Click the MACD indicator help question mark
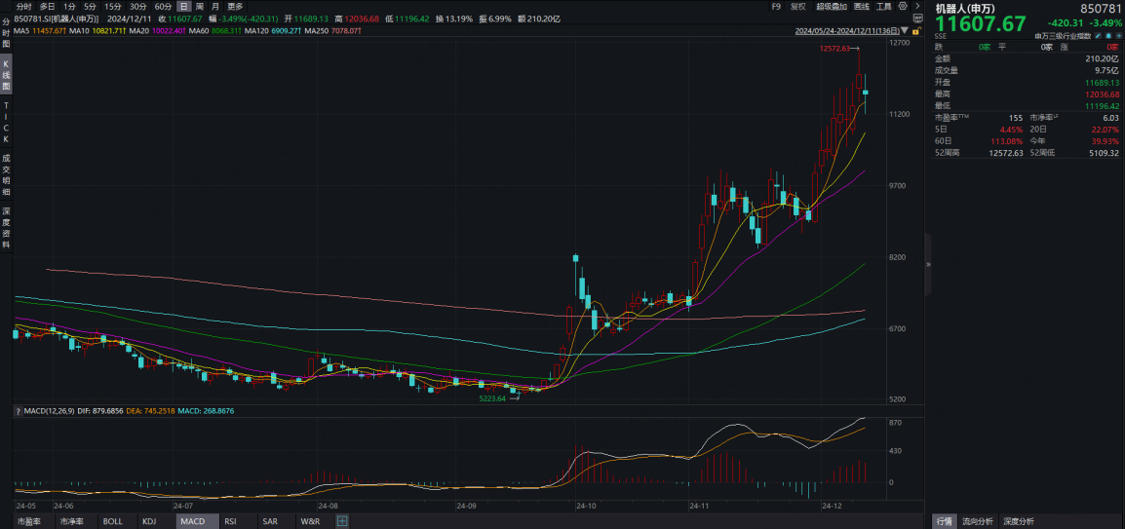This screenshot has width=1125, height=529. tap(17, 411)
